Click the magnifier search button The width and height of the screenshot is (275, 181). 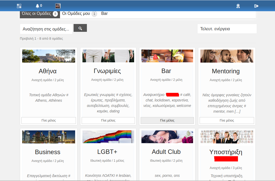point(80,28)
